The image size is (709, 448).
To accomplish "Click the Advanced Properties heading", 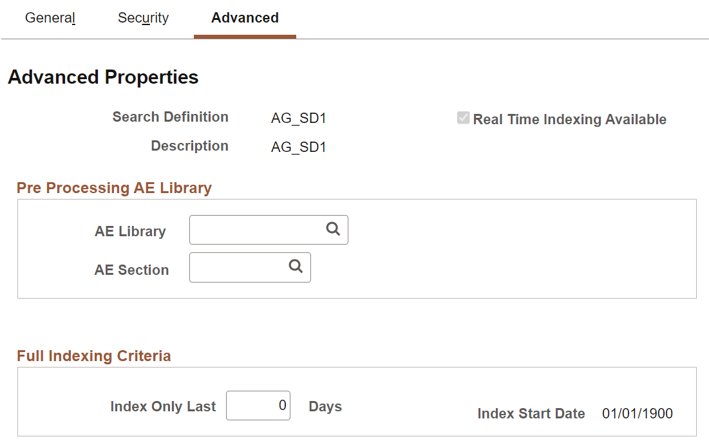I will click(102, 77).
